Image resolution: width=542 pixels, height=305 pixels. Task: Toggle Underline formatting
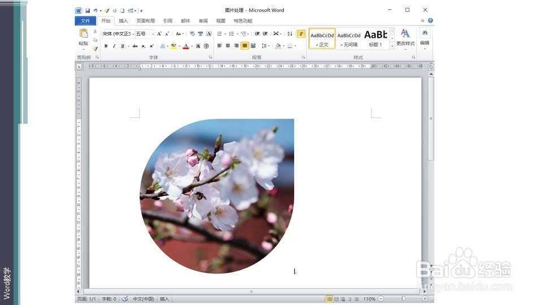pos(123,46)
